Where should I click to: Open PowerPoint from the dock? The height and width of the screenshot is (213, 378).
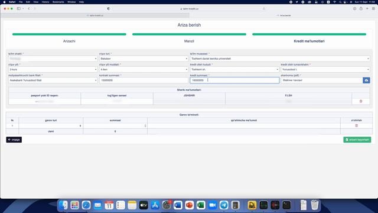click(189, 205)
